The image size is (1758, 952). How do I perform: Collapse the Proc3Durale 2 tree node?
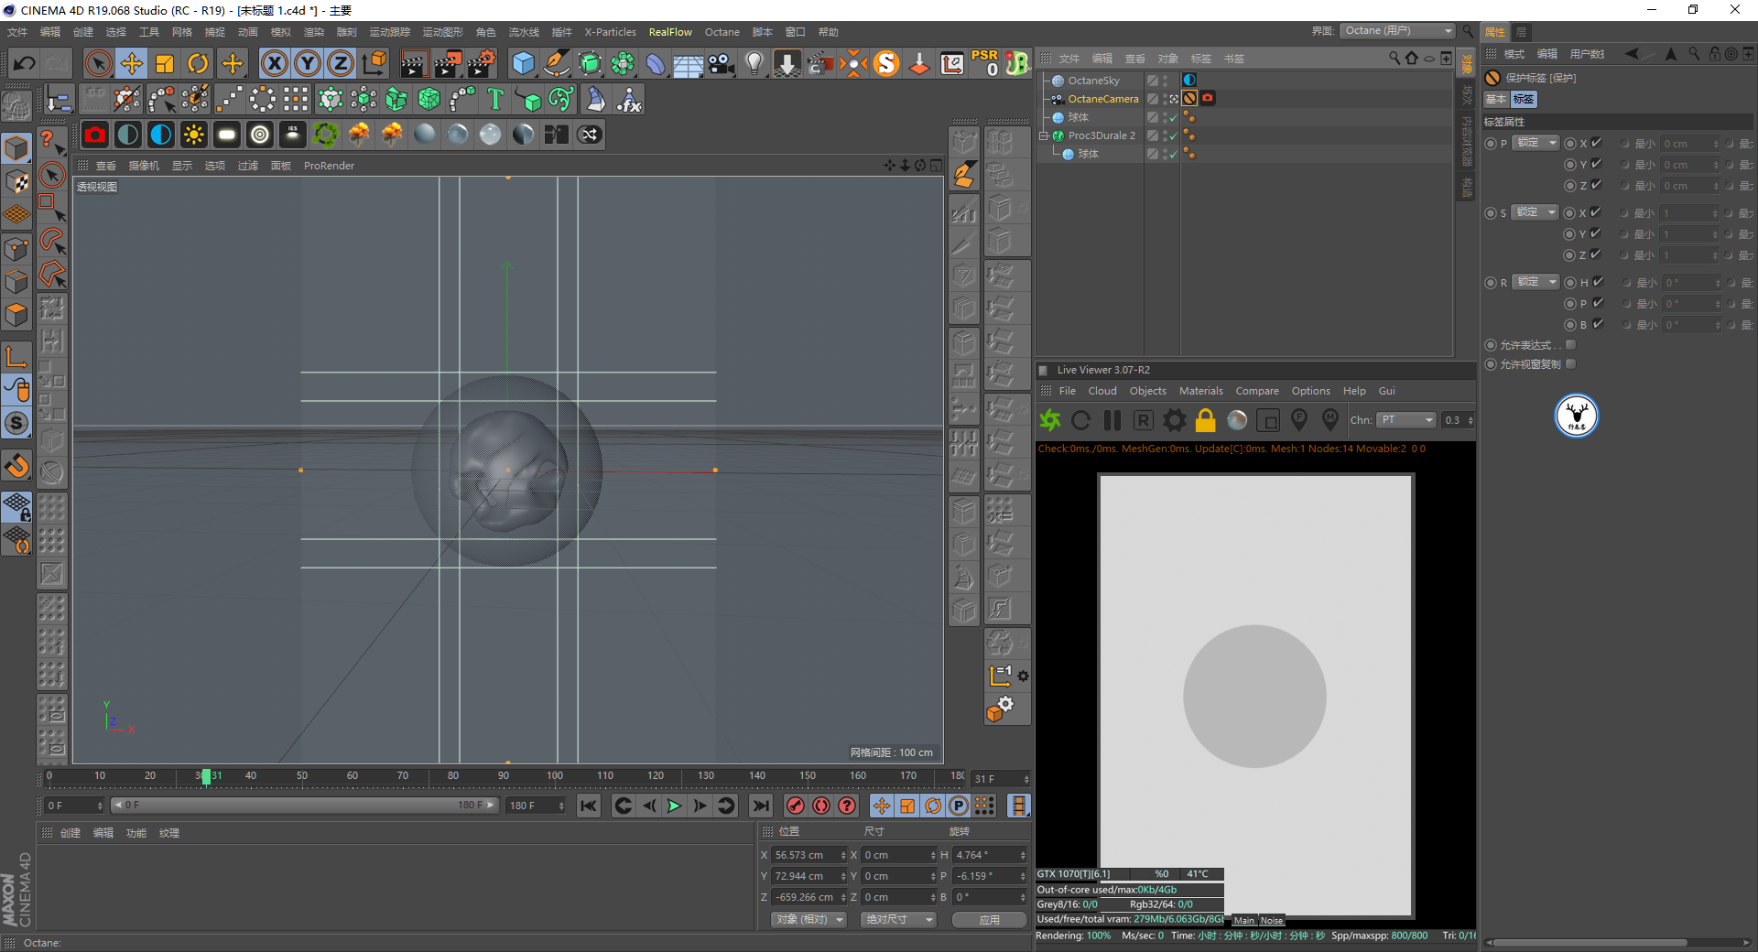[x=1043, y=135]
